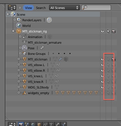Expand the Bone Groups node
Image resolution: width=121 pixels, height=126 pixels.
pyautogui.click(x=20, y=53)
